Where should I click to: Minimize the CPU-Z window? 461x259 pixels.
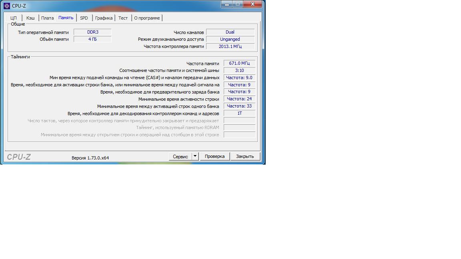[226, 4]
